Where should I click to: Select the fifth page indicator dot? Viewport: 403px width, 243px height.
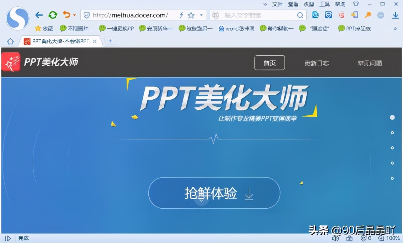[x=392, y=178]
